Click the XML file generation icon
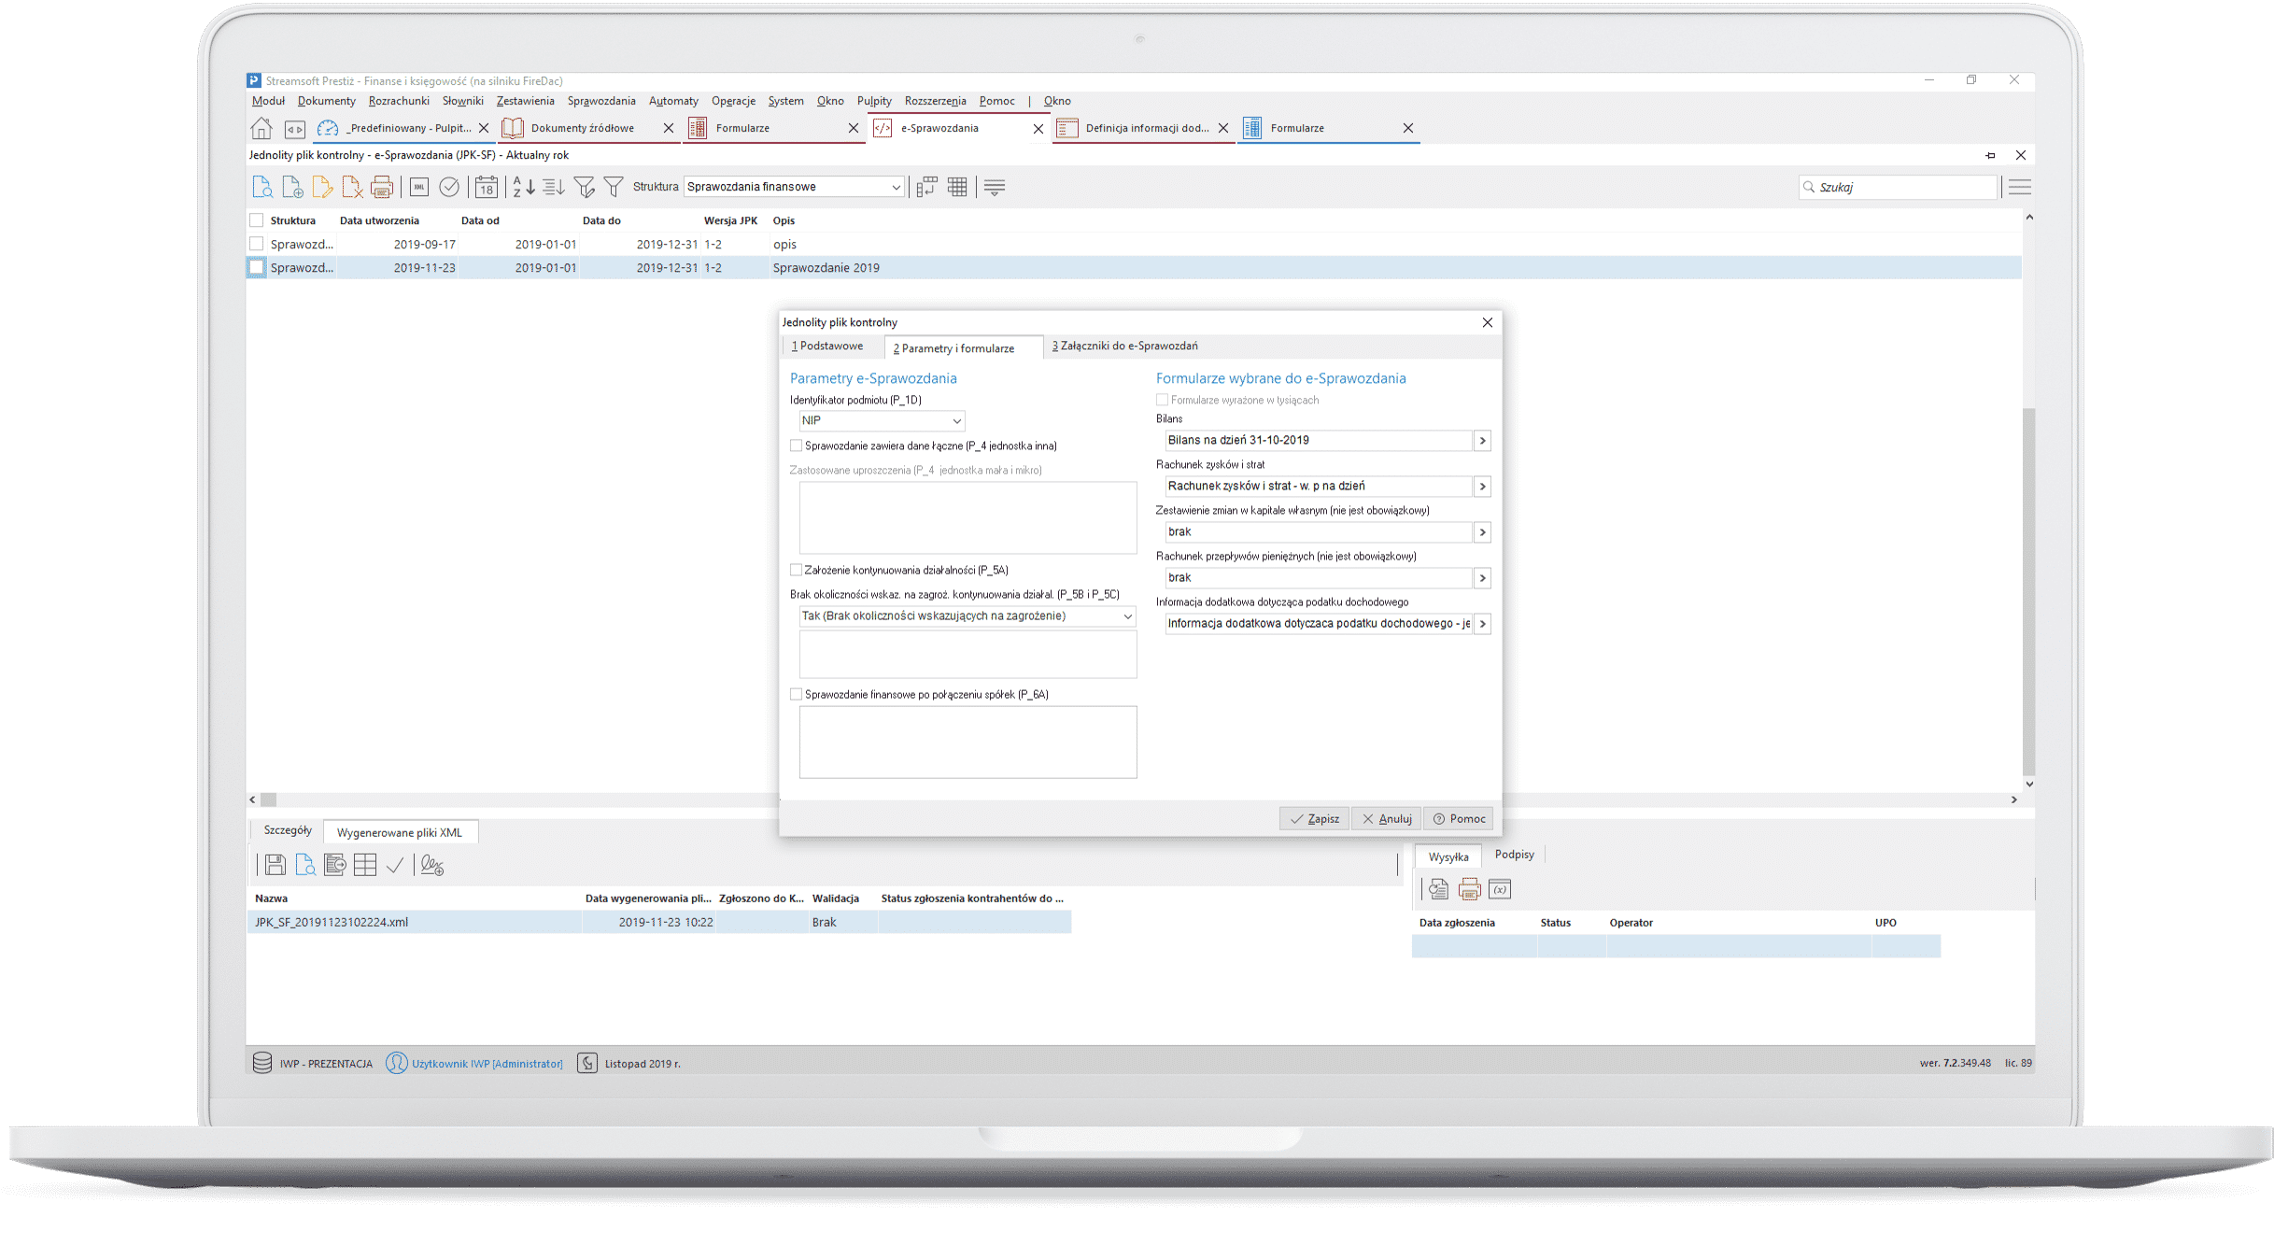 [418, 187]
